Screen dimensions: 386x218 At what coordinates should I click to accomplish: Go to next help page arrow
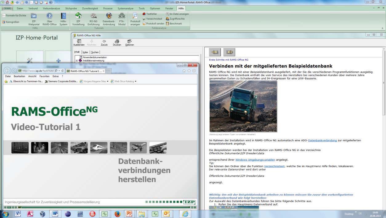click(x=229, y=52)
